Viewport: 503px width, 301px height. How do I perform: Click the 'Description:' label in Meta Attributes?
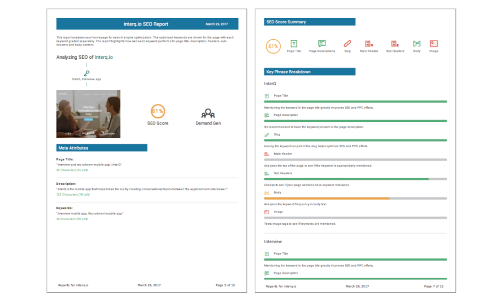(66, 184)
